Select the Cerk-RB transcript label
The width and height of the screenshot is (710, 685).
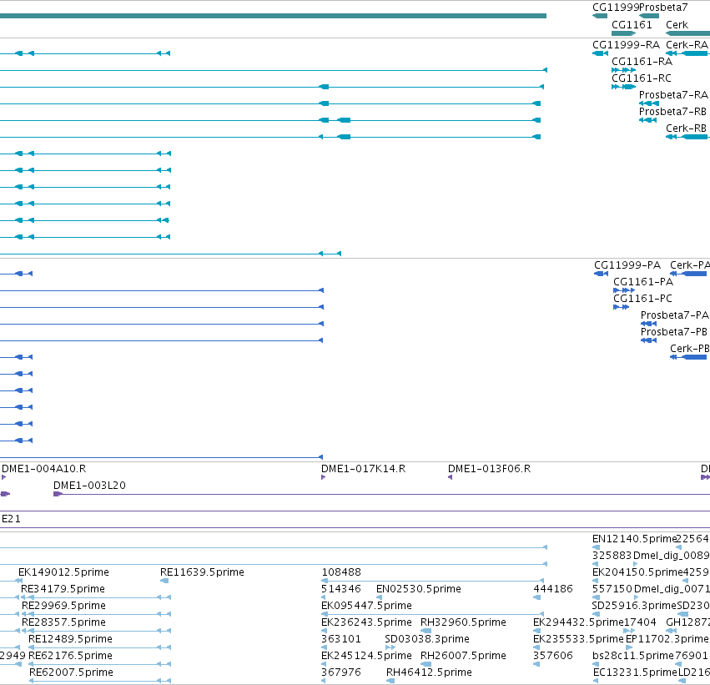pos(687,128)
